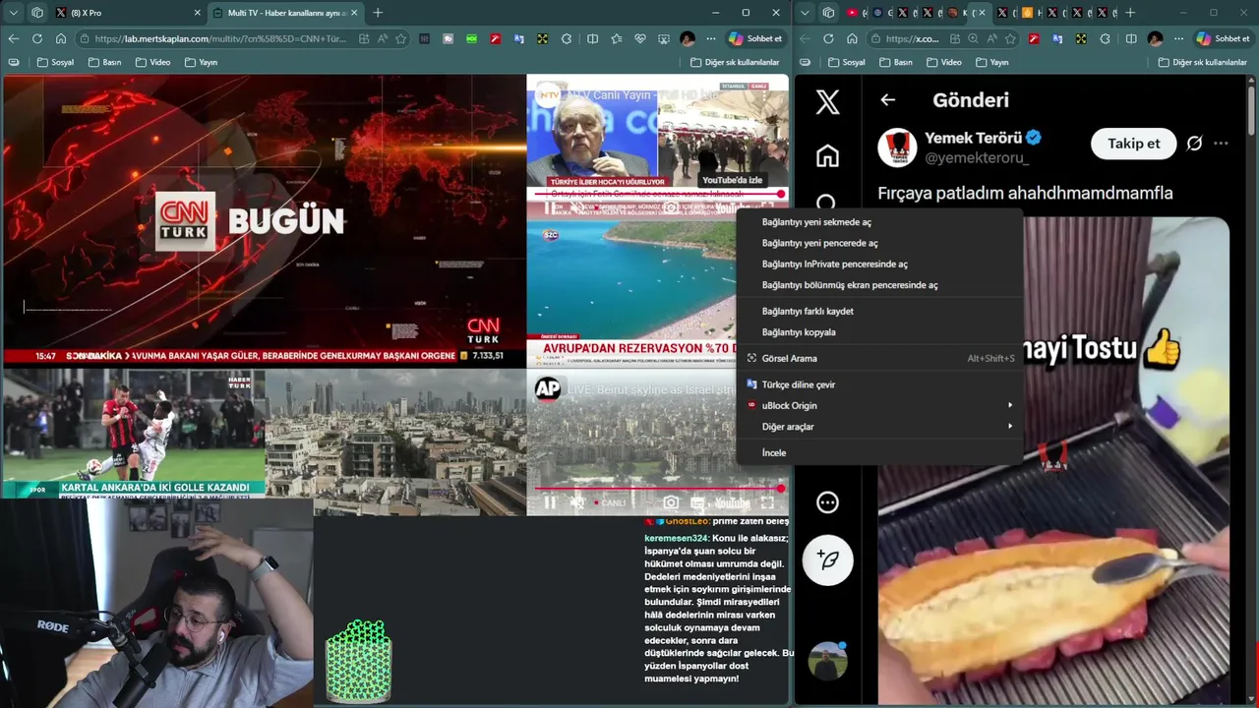This screenshot has width=1259, height=708.
Task: Click the CNN Türk stream tile
Action: point(264,221)
